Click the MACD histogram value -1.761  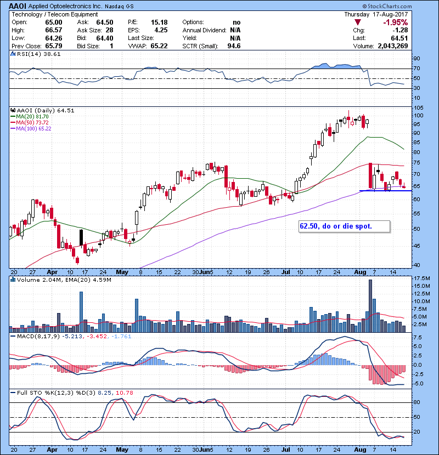pyautogui.click(x=121, y=337)
